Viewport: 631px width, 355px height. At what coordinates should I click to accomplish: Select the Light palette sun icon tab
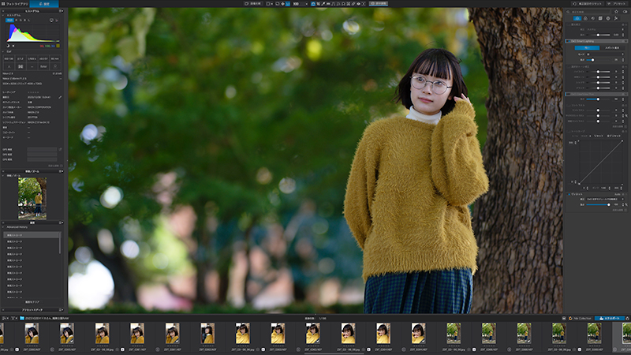click(x=577, y=18)
